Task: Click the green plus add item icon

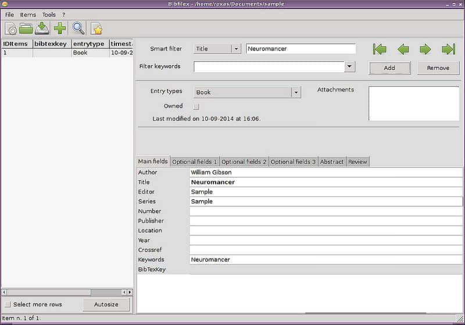Action: tap(59, 28)
